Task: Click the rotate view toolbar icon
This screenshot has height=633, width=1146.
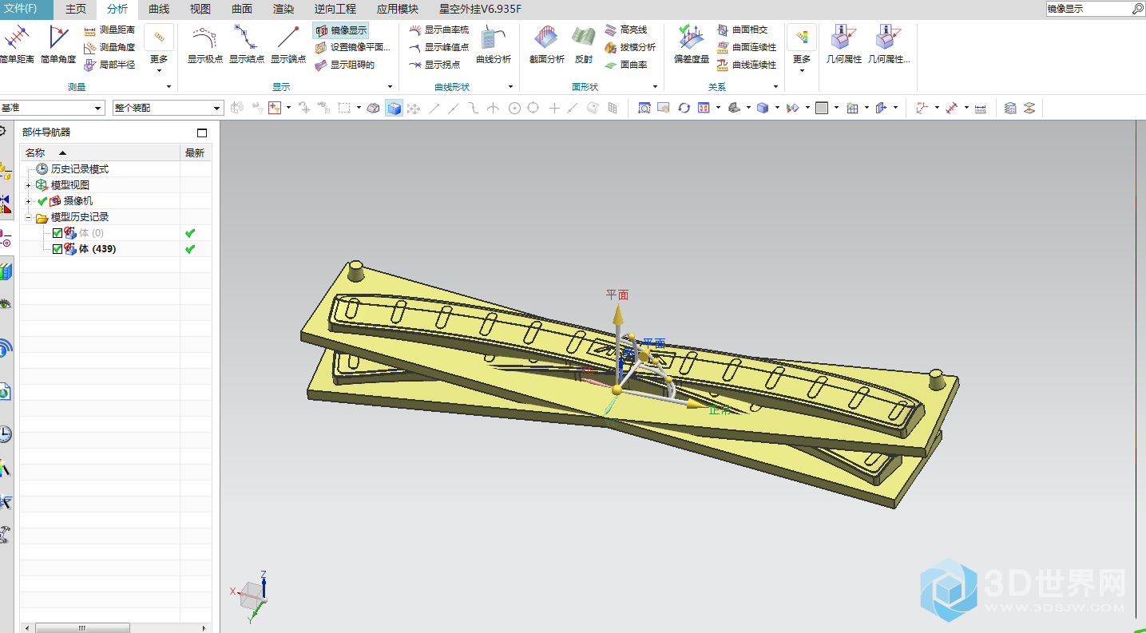Action: point(684,108)
